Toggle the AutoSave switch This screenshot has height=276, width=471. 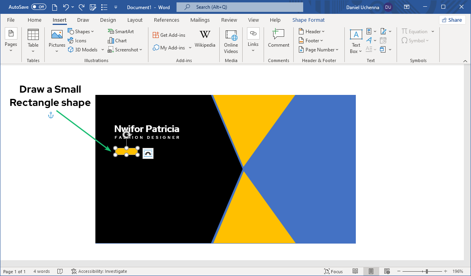pos(38,7)
